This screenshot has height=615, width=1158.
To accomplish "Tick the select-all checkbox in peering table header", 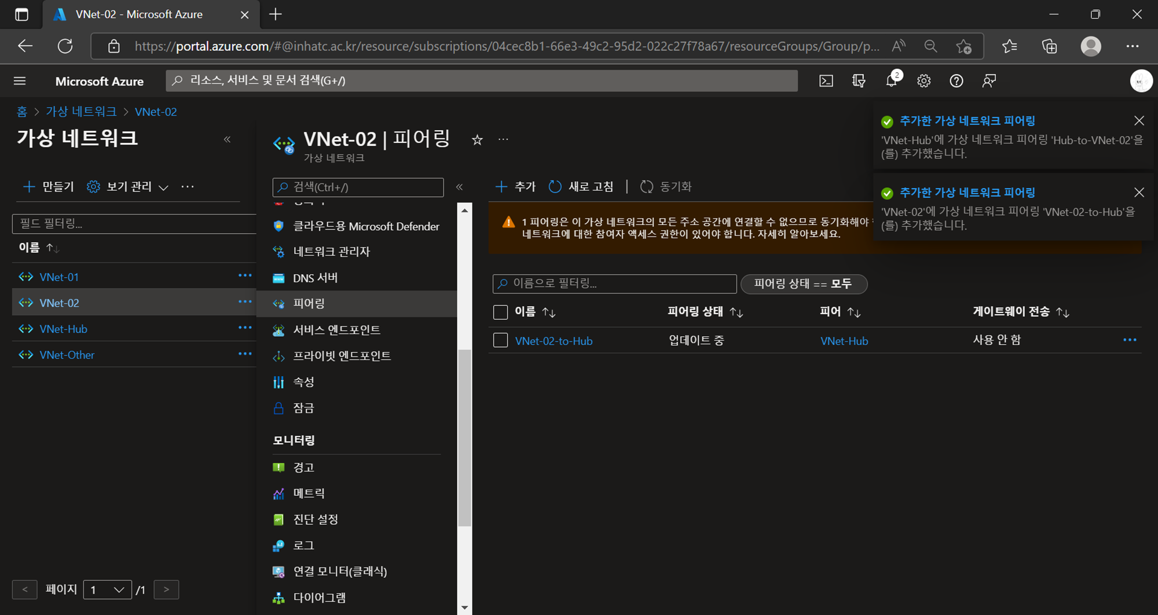I will pyautogui.click(x=500, y=312).
